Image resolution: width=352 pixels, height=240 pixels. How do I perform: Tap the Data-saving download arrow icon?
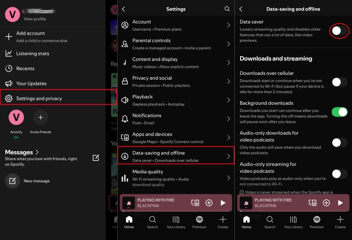[125, 156]
